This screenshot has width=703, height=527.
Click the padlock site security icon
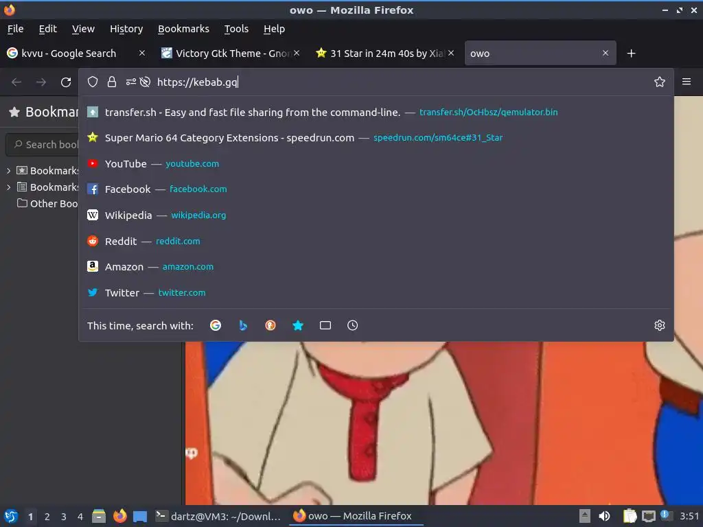112,82
